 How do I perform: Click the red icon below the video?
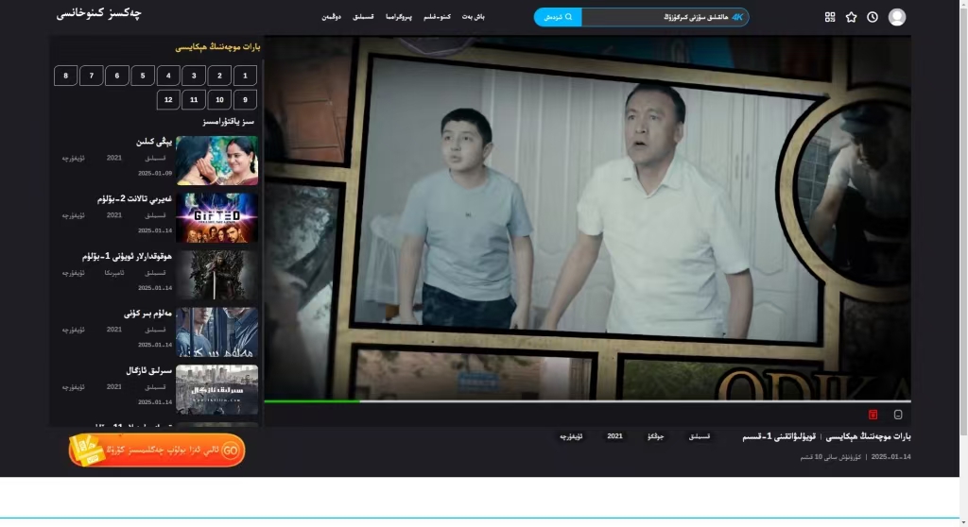point(873,414)
